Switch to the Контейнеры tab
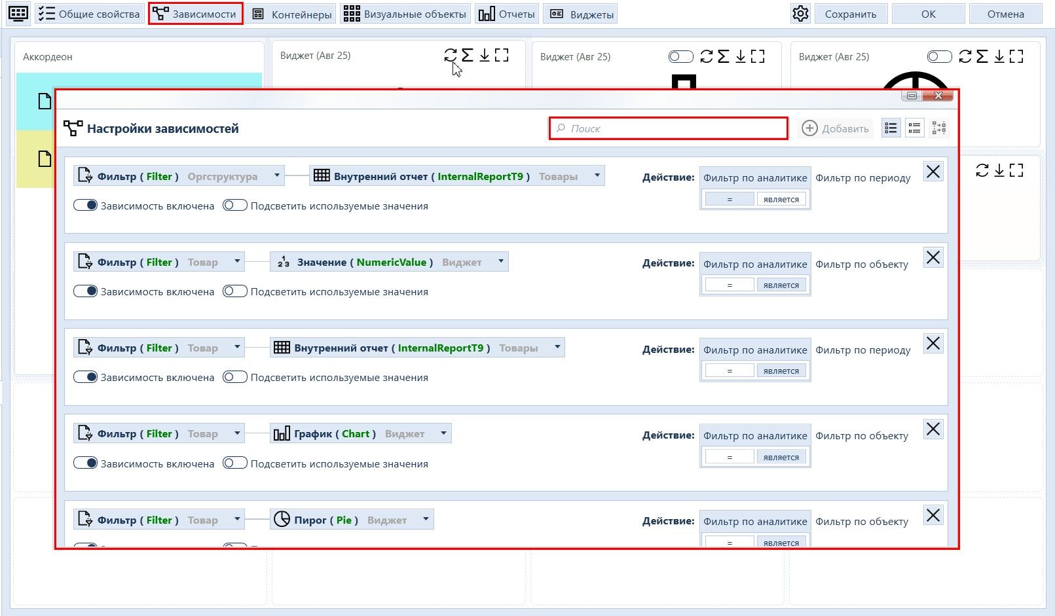Image resolution: width=1055 pixels, height=616 pixels. click(x=292, y=14)
